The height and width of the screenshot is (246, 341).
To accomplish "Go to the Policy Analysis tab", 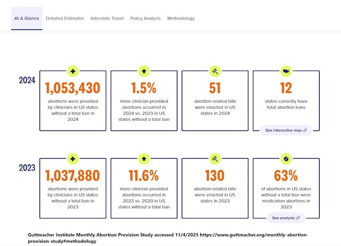I will pos(145,18).
